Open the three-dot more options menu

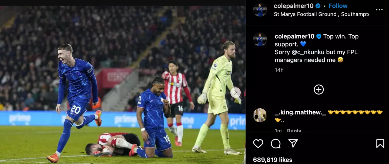(379, 10)
